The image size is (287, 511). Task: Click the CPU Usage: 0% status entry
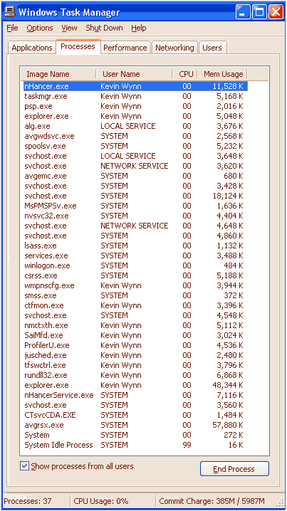coord(101,501)
